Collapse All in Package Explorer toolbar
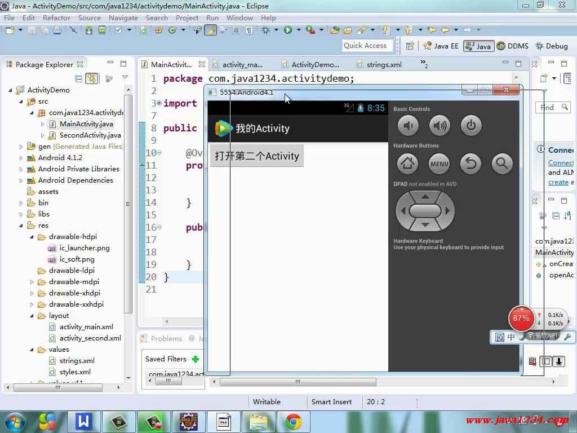 [78, 78]
